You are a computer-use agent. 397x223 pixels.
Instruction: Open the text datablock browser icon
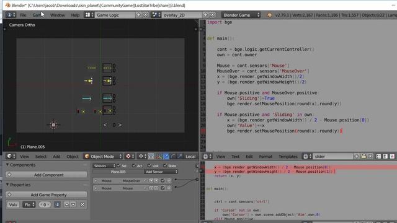307,157
